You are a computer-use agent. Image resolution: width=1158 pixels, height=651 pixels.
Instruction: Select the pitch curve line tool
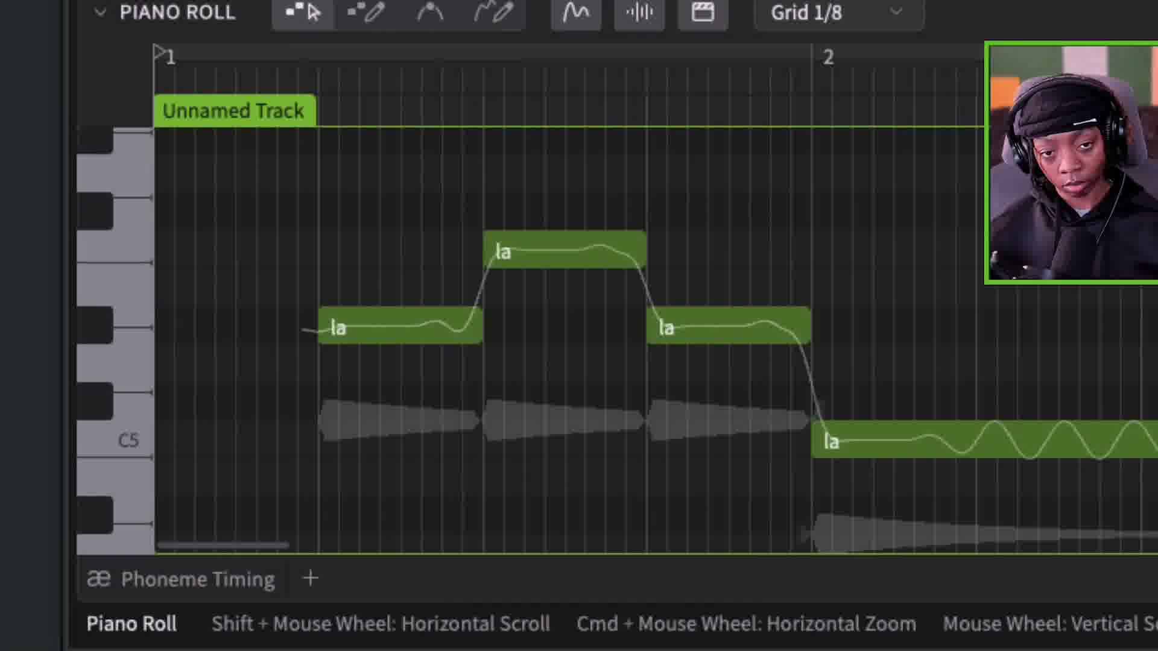click(430, 12)
